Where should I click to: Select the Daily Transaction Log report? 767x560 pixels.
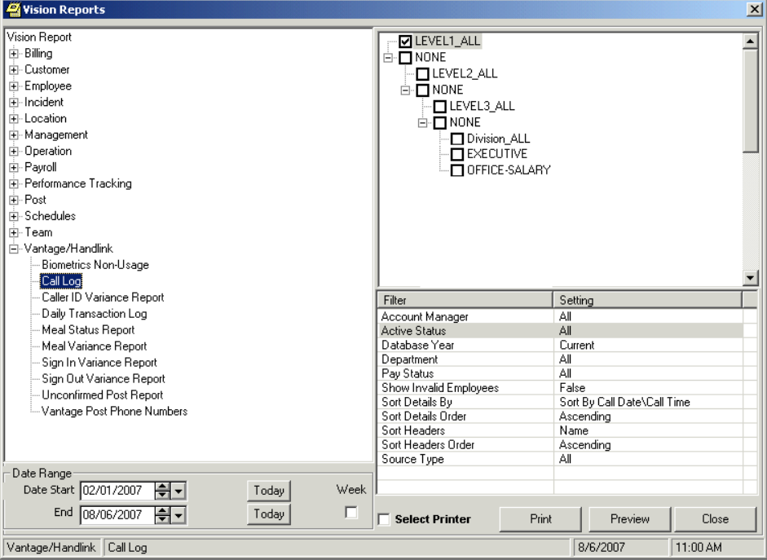(95, 314)
